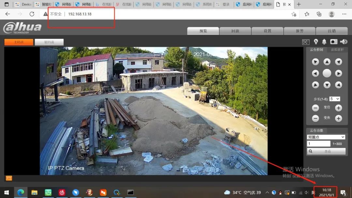Tilt the PTZ camera down
This screenshot has width=352, height=198.
(327, 85)
